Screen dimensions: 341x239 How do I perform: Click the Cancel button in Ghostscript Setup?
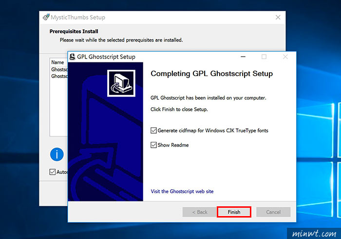pos(273,212)
